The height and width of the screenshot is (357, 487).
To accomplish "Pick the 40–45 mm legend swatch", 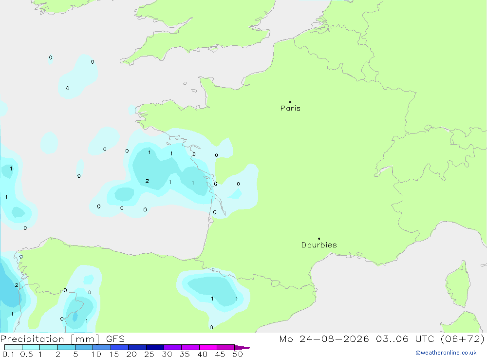I will (208, 347).
